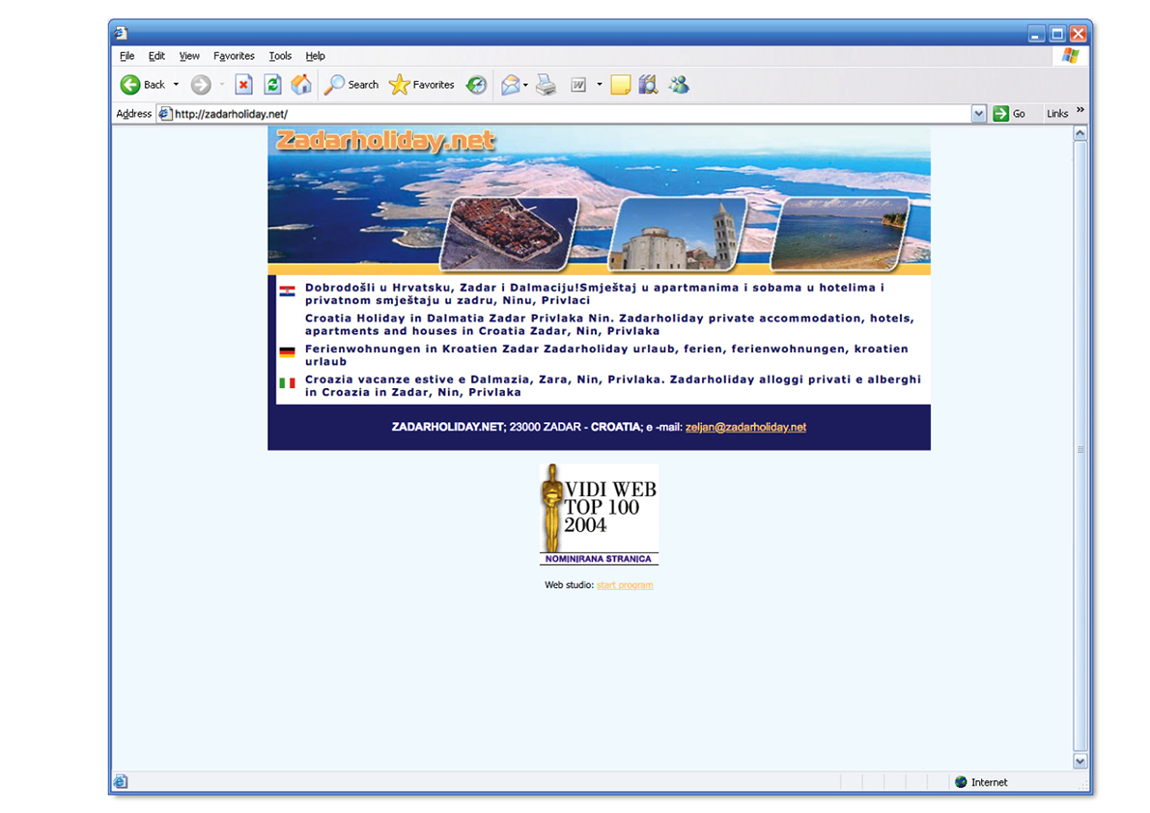Image resolution: width=1150 pixels, height=813 pixels.
Task: Go to the Home page icon
Action: (301, 85)
